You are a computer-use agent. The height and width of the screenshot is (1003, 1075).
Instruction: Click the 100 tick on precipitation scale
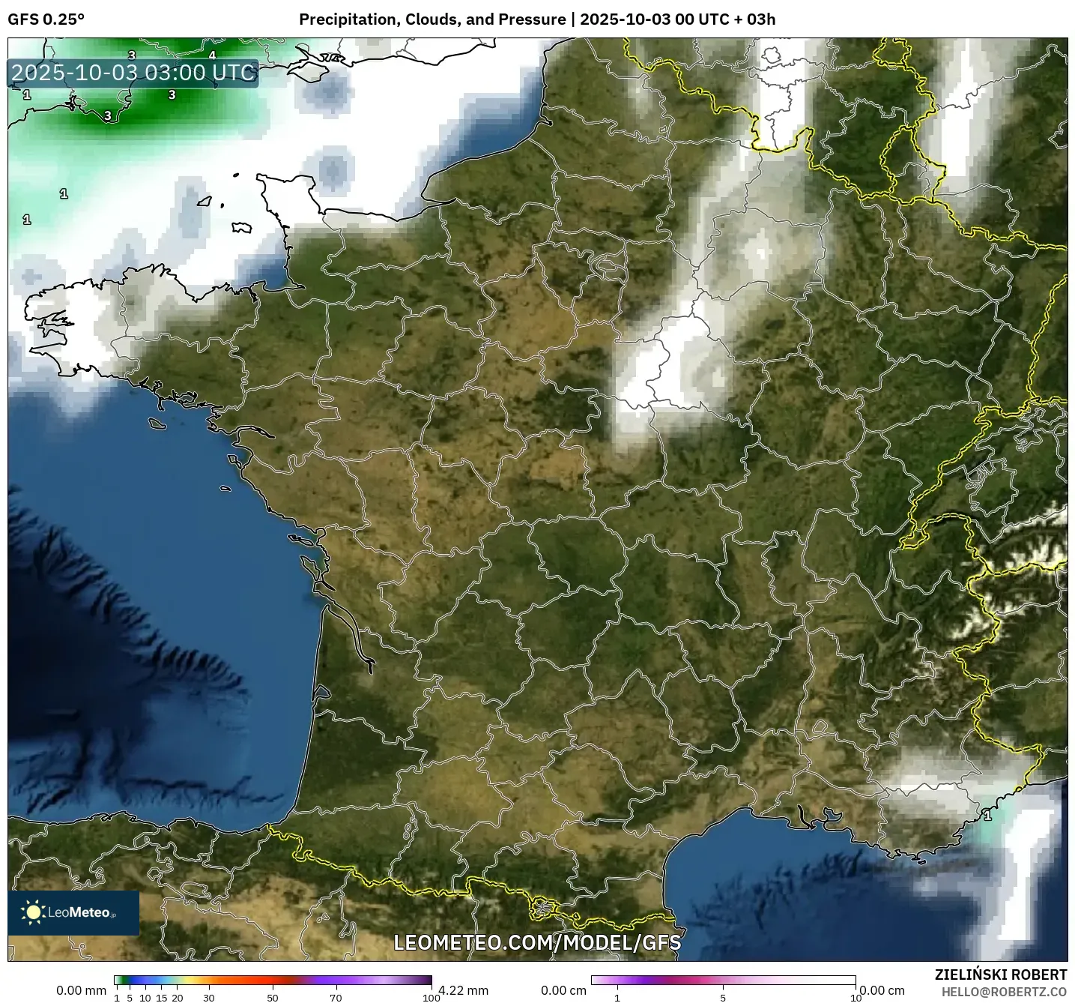(431, 998)
